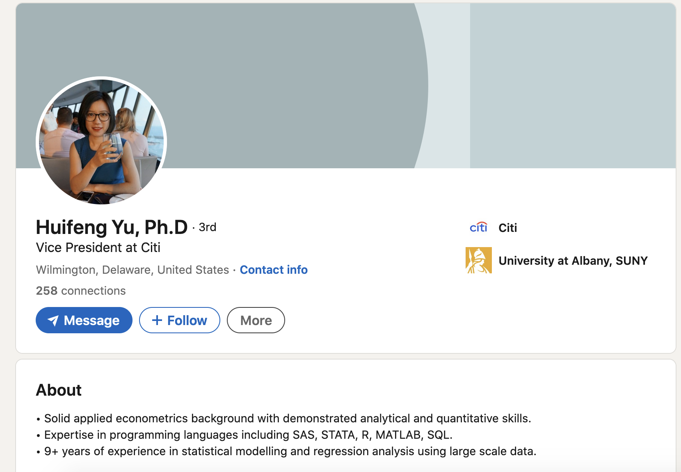
Task: Click the applied econometrics bullet in About
Action: point(284,418)
